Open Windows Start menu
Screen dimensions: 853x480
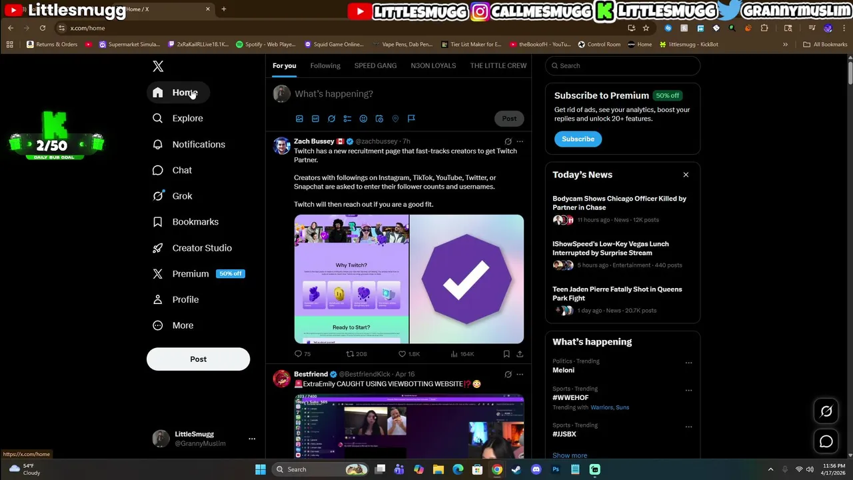coord(261,469)
